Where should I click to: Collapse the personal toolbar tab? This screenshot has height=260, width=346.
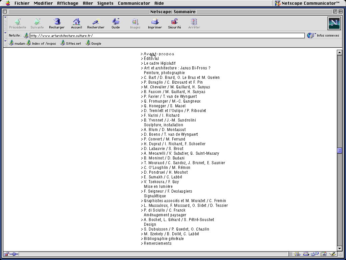[x=4, y=41]
